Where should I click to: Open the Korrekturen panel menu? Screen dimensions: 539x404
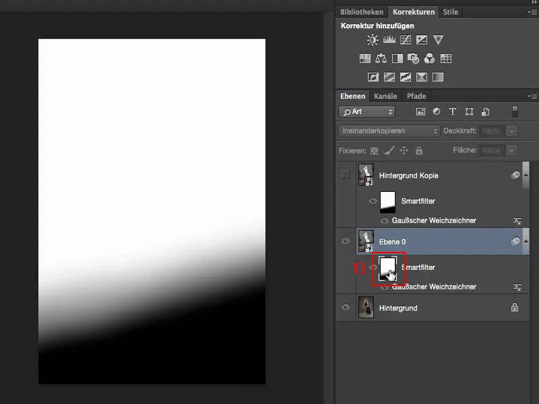(x=532, y=12)
